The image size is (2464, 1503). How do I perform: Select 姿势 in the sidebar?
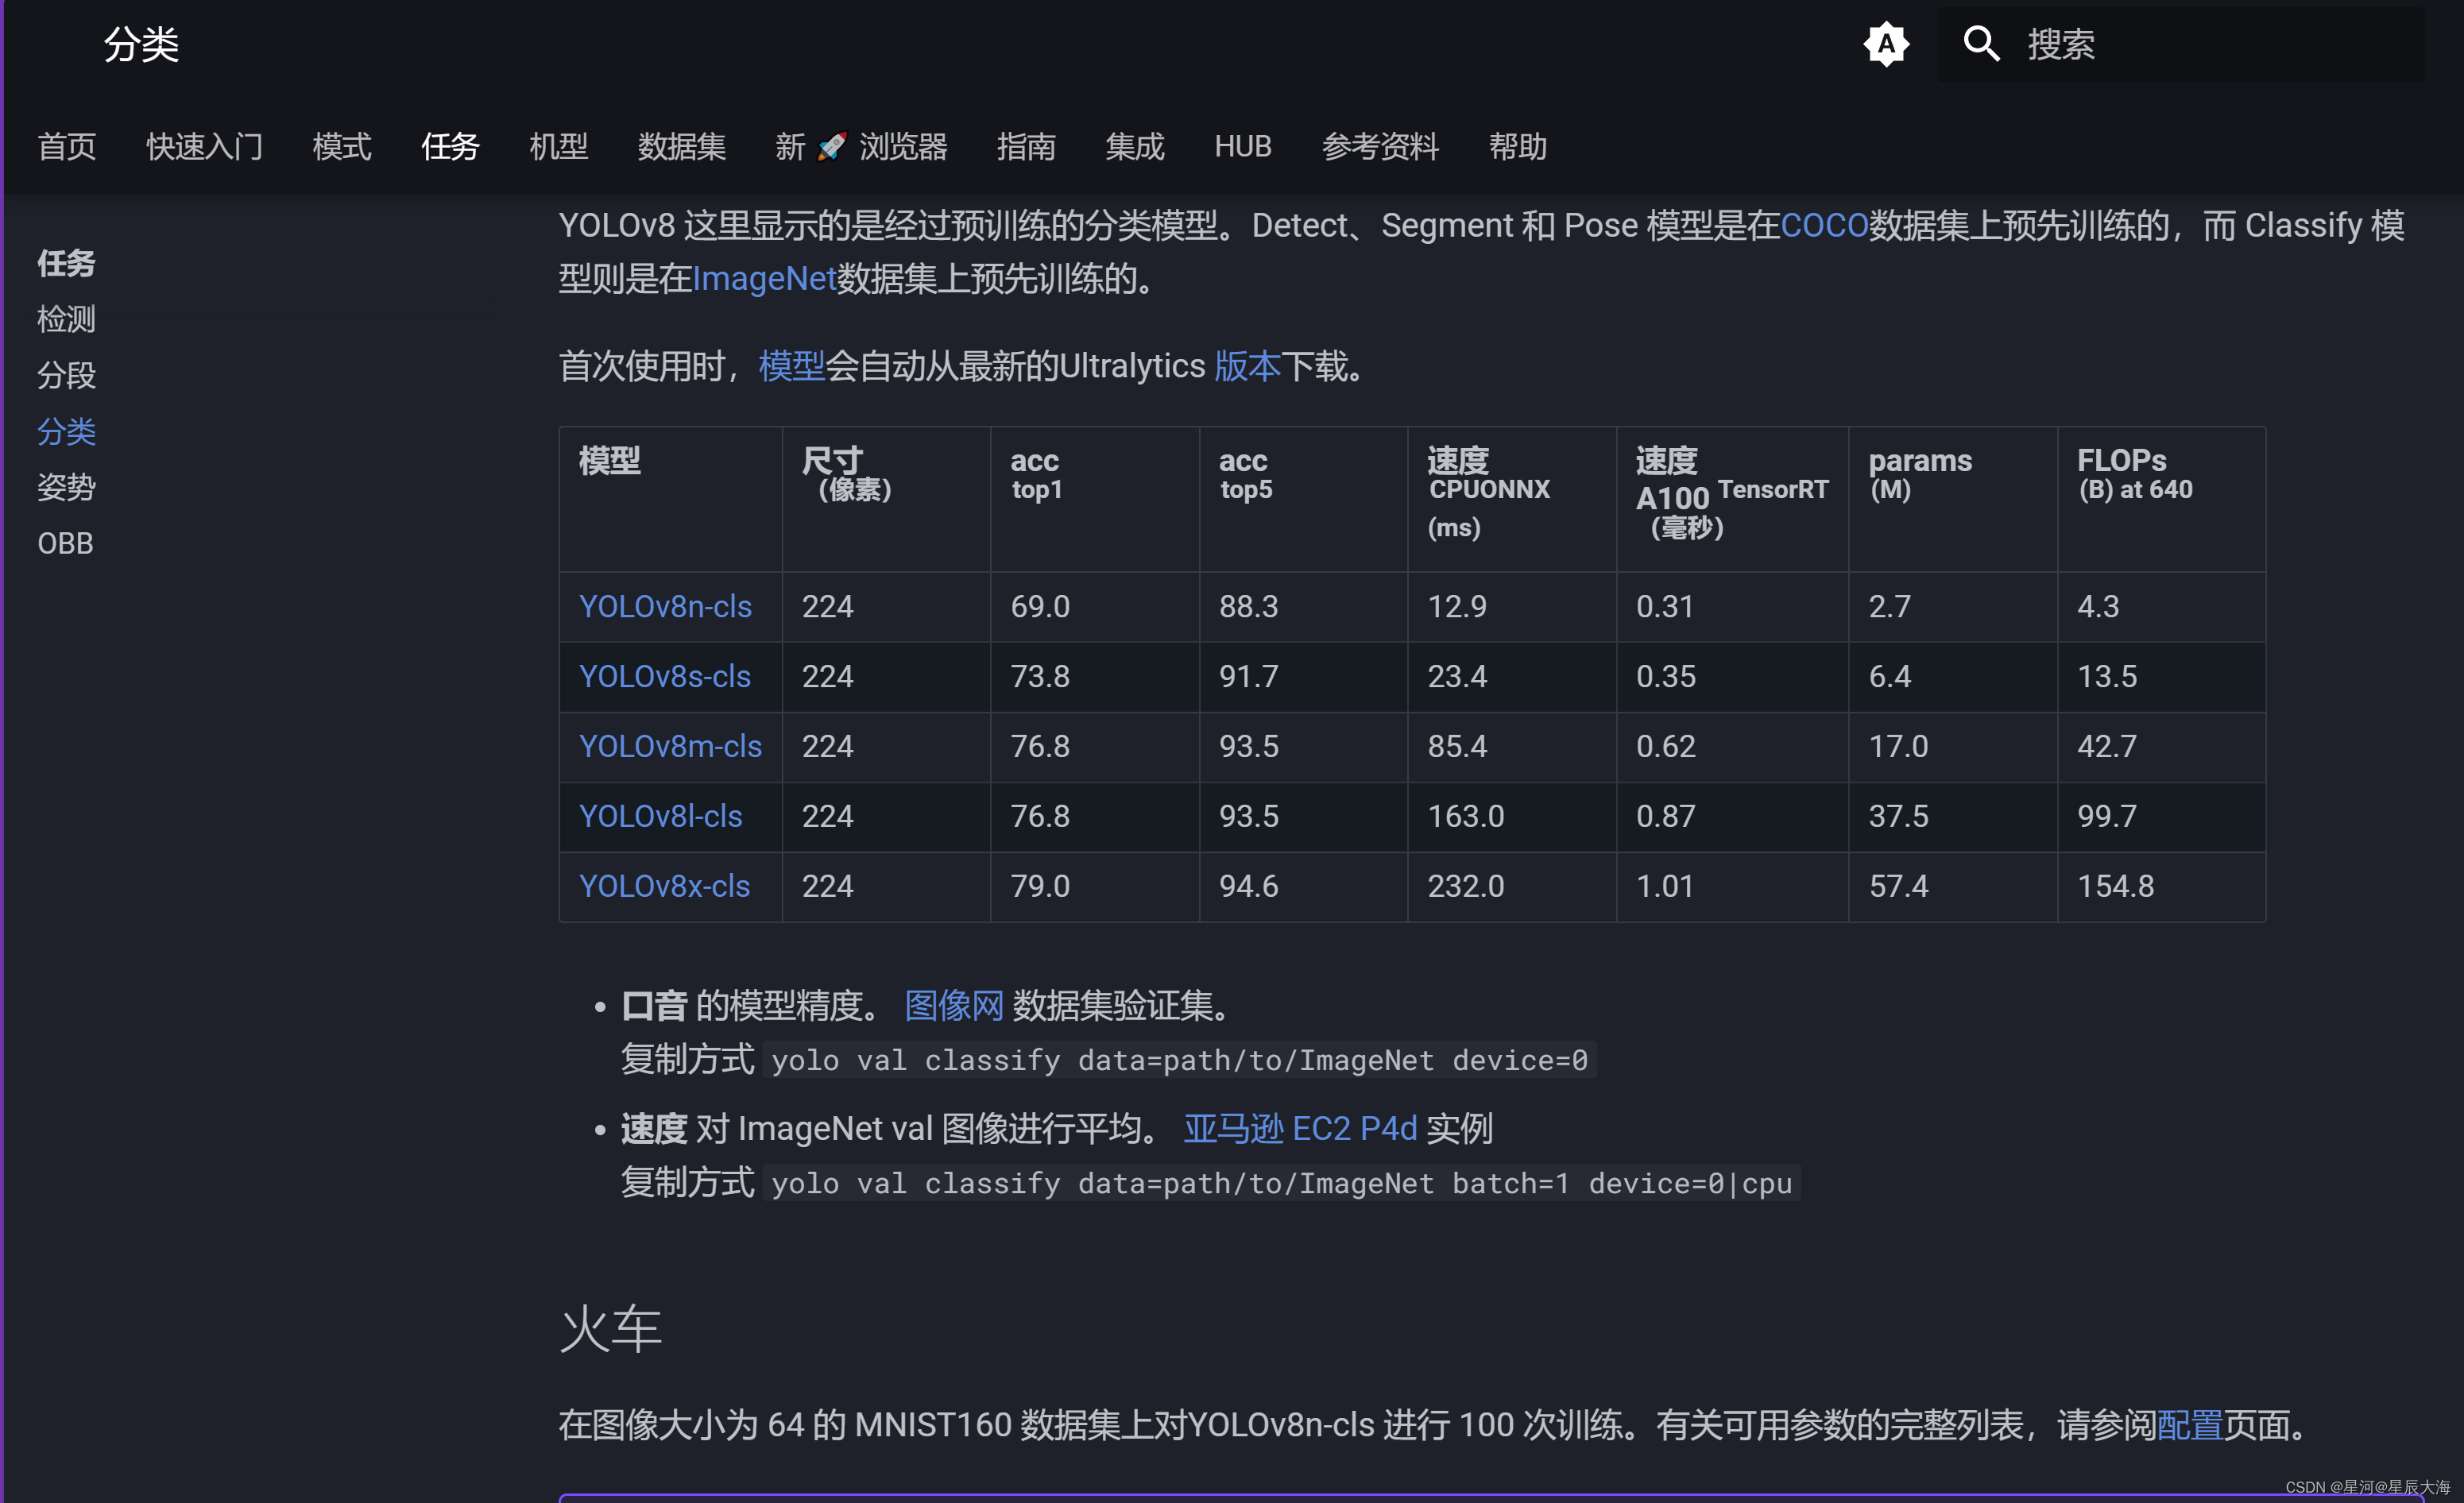click(x=66, y=487)
